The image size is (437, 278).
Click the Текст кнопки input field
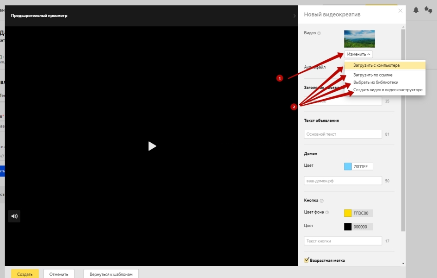343,241
